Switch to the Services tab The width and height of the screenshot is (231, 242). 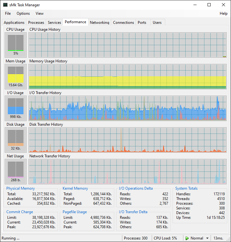tap(54, 22)
